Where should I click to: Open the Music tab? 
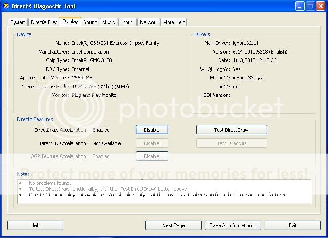point(109,22)
